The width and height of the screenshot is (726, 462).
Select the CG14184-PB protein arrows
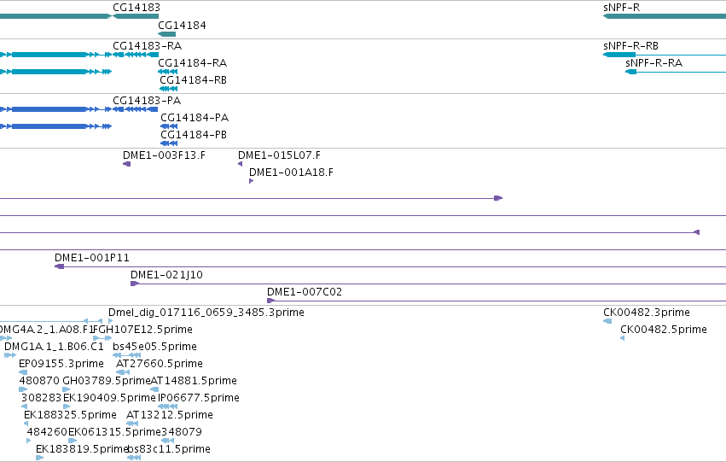169,143
